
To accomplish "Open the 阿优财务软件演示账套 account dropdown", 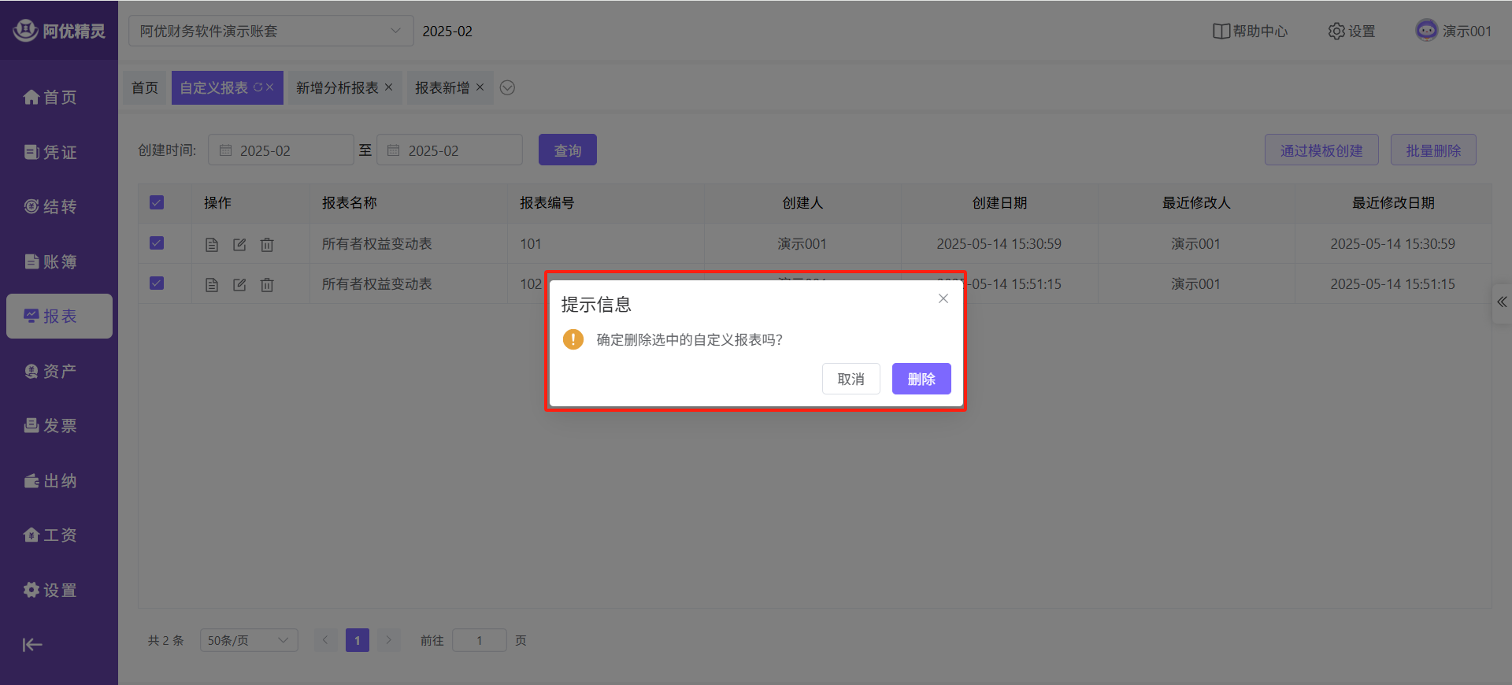I will (270, 31).
